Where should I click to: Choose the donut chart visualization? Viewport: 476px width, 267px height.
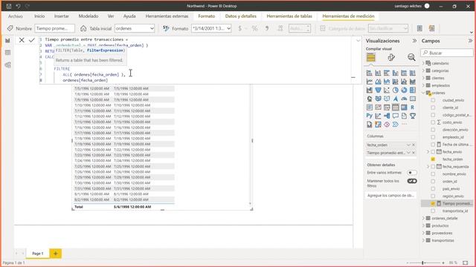point(404,90)
